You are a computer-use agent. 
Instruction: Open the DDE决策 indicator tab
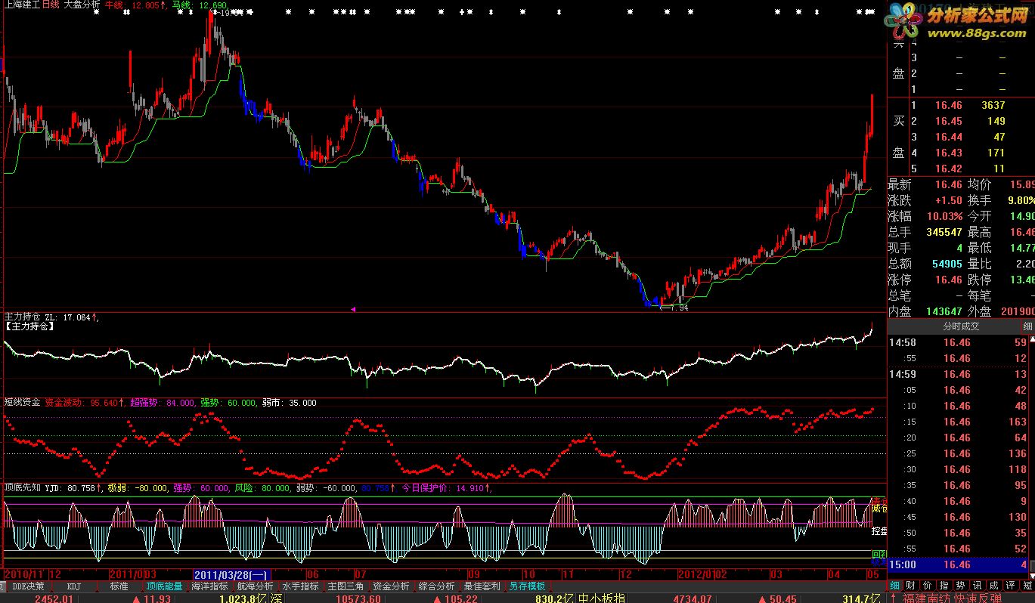point(29,586)
